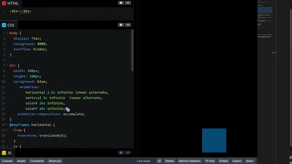292x164 pixels.
Task: Click the 'blue' background value
Action: [41, 82]
